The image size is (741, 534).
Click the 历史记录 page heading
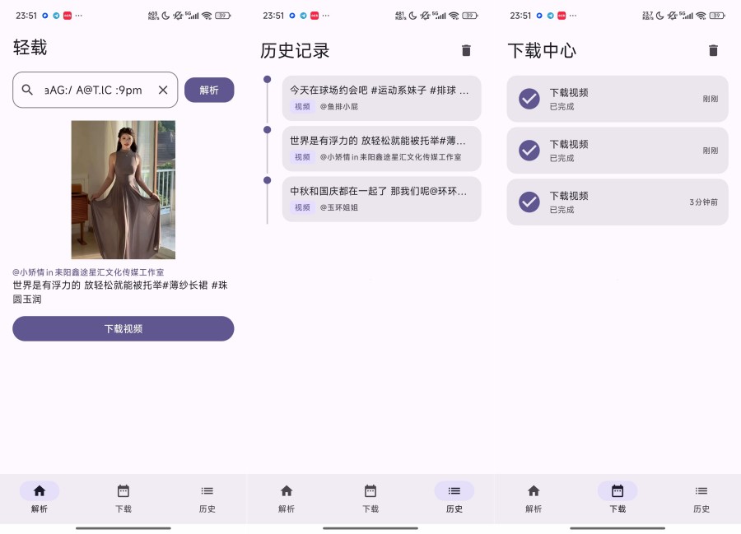click(295, 50)
